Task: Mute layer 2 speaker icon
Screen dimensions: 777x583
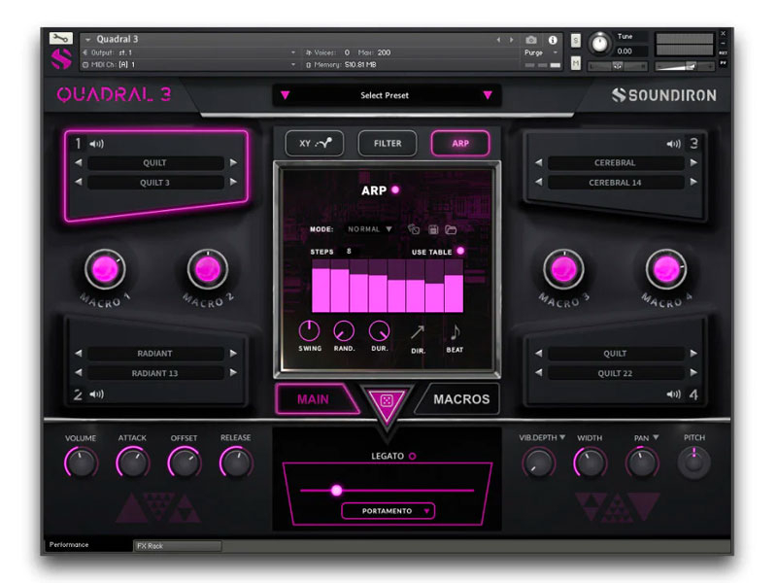Action: 96,394
